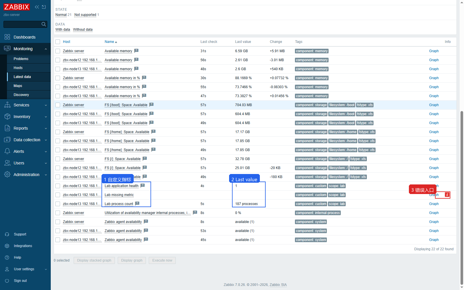Expand the Reports menu chevron
464x290 pixels.
[x=46, y=128]
